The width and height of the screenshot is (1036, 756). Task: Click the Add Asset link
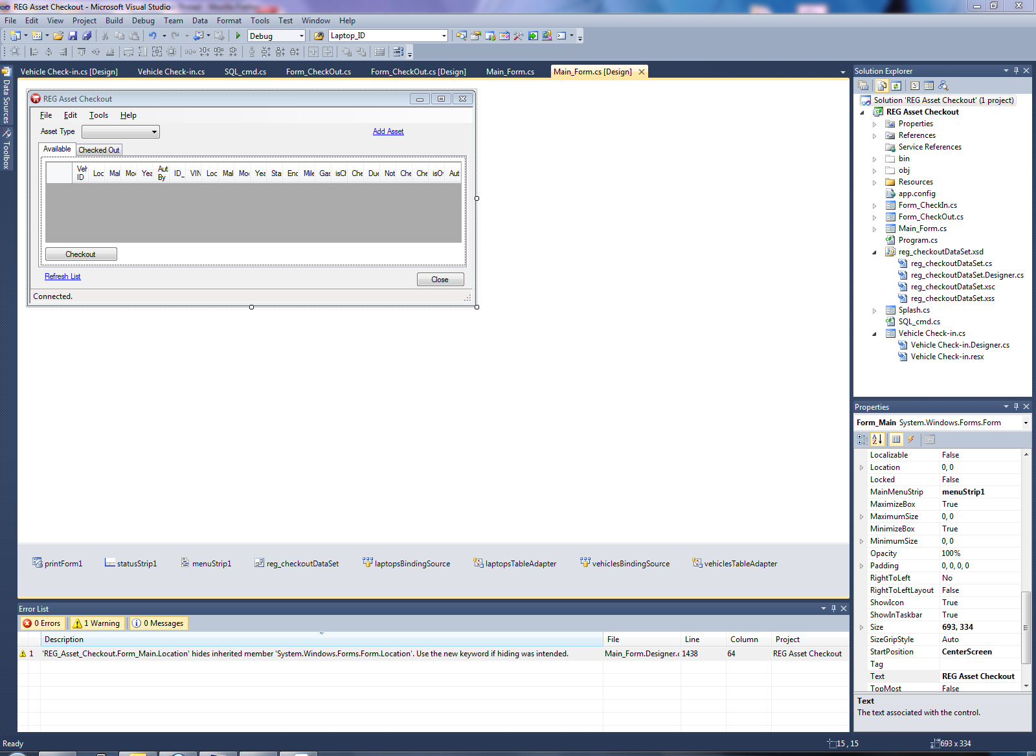click(x=388, y=131)
